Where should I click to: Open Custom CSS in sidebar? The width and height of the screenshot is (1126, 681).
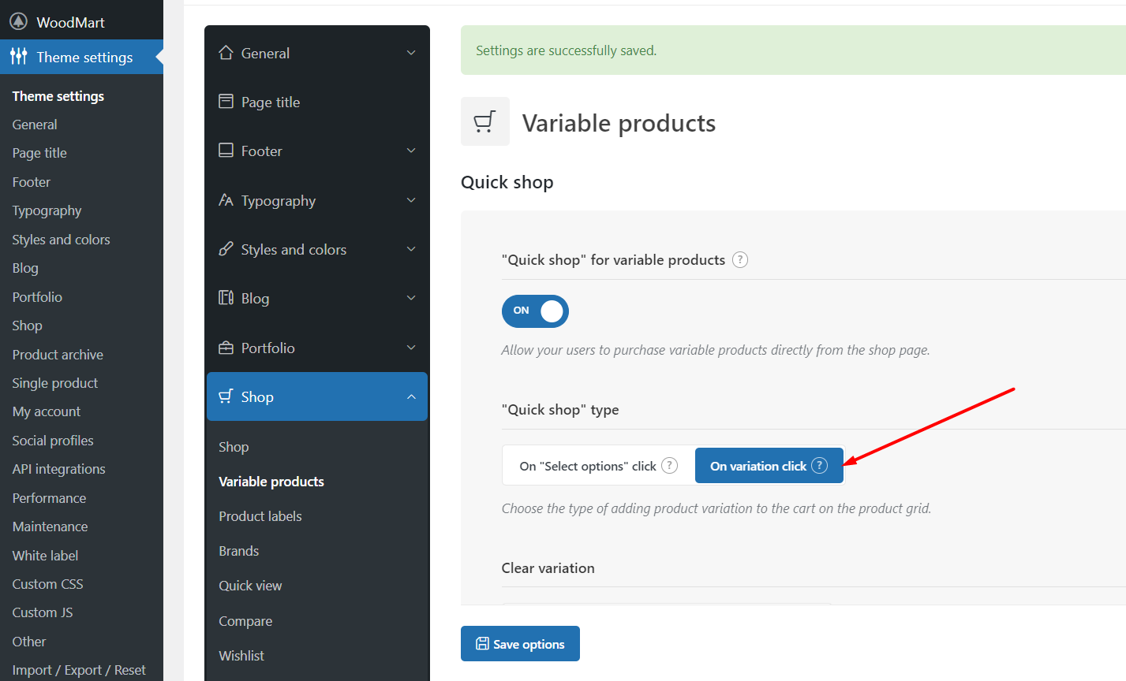point(47,584)
